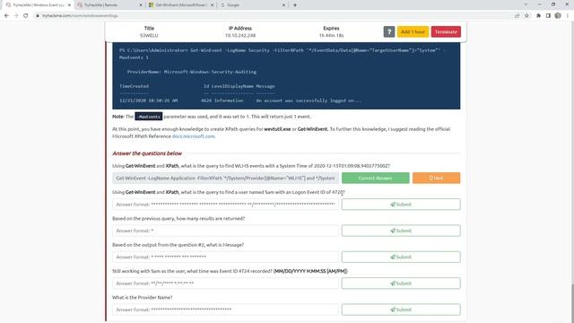
Task: Open the site information lock icon
Action: pyautogui.click(x=38, y=16)
